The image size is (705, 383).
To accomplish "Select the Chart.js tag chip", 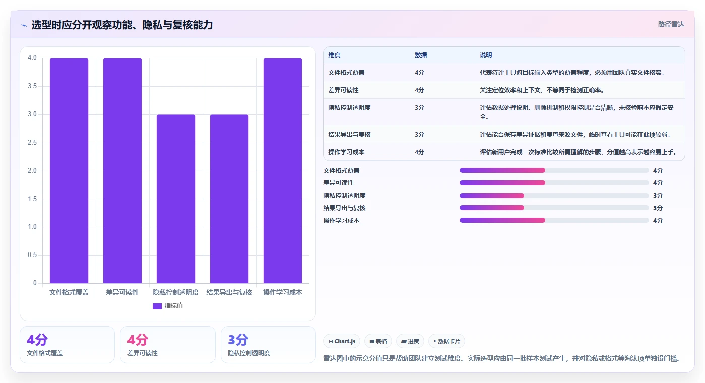I will click(342, 341).
